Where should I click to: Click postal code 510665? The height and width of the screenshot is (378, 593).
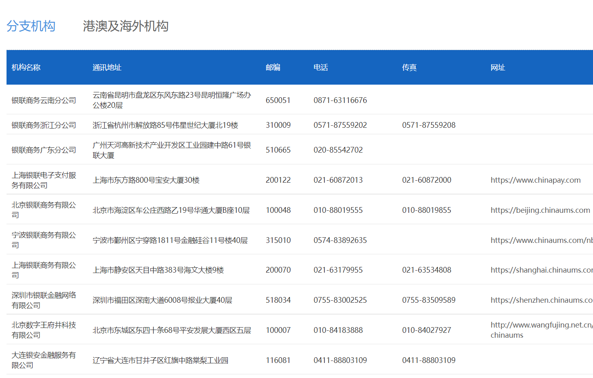tap(278, 150)
